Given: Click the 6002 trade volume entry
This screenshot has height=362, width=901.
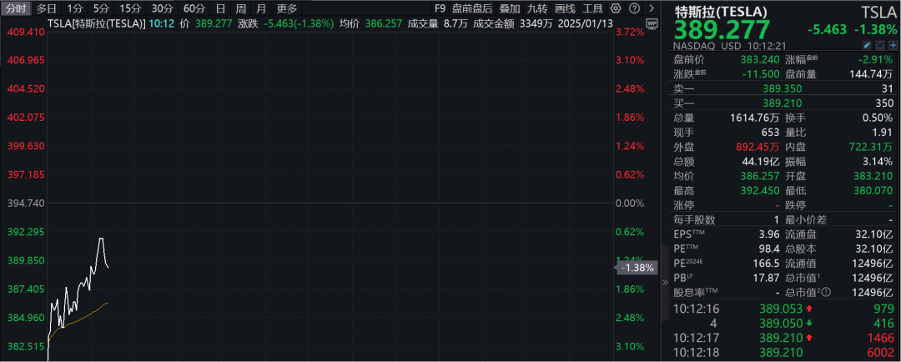Looking at the screenshot, I should click(882, 352).
